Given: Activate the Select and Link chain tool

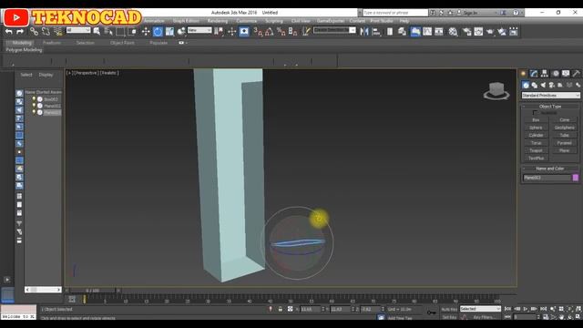Looking at the screenshot, I should [x=34, y=32].
